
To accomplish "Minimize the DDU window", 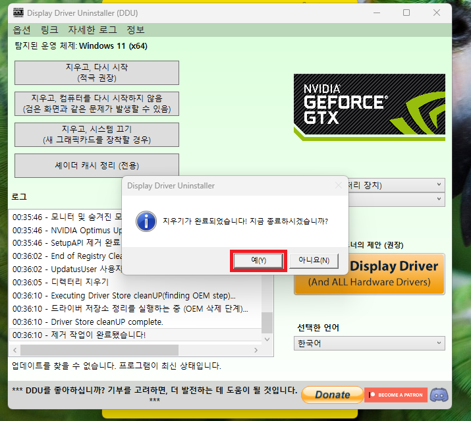I will coord(377,13).
